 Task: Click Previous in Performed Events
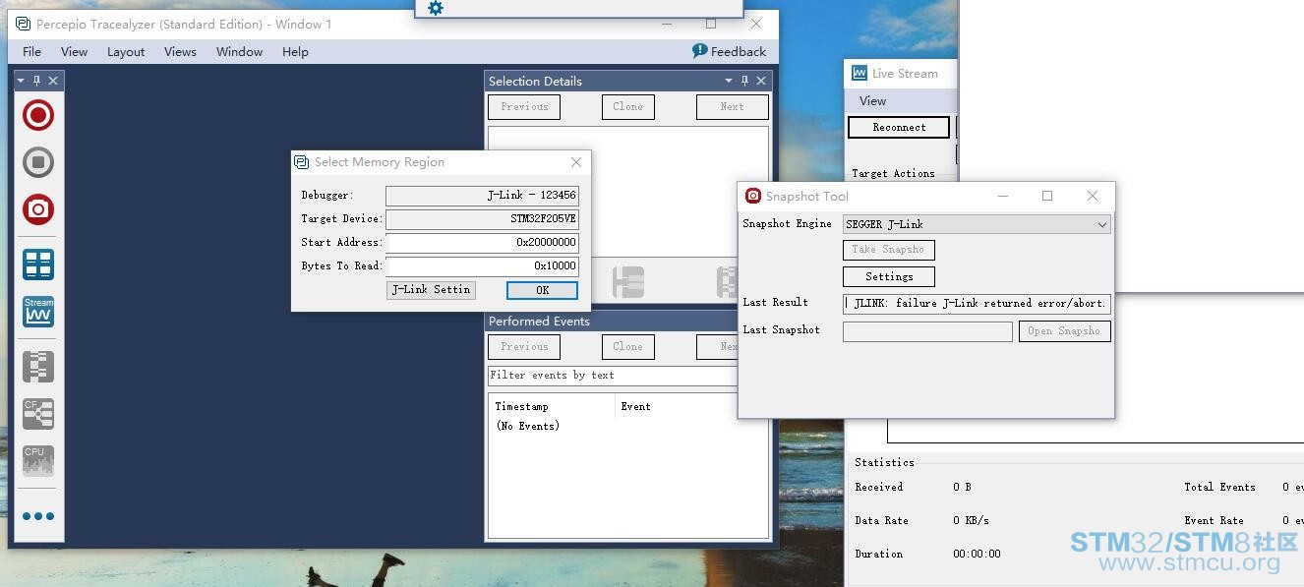pos(524,346)
